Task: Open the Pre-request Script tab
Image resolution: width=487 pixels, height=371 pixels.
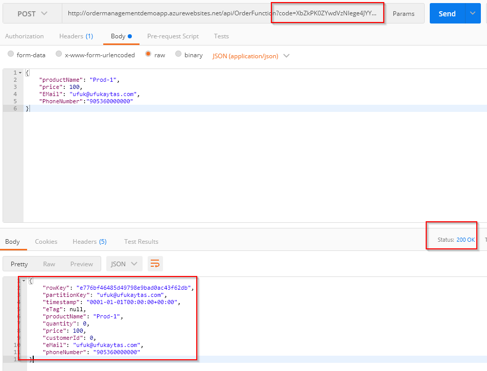Action: [173, 36]
